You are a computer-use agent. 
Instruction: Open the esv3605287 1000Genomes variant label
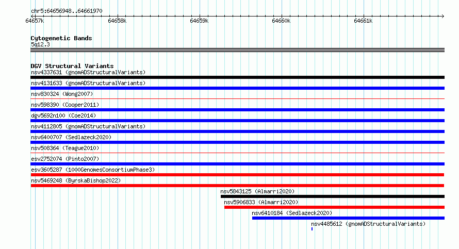click(x=93, y=170)
